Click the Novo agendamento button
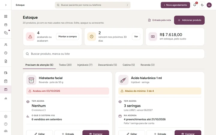The width and height of the screenshot is (216, 135). (175, 5)
